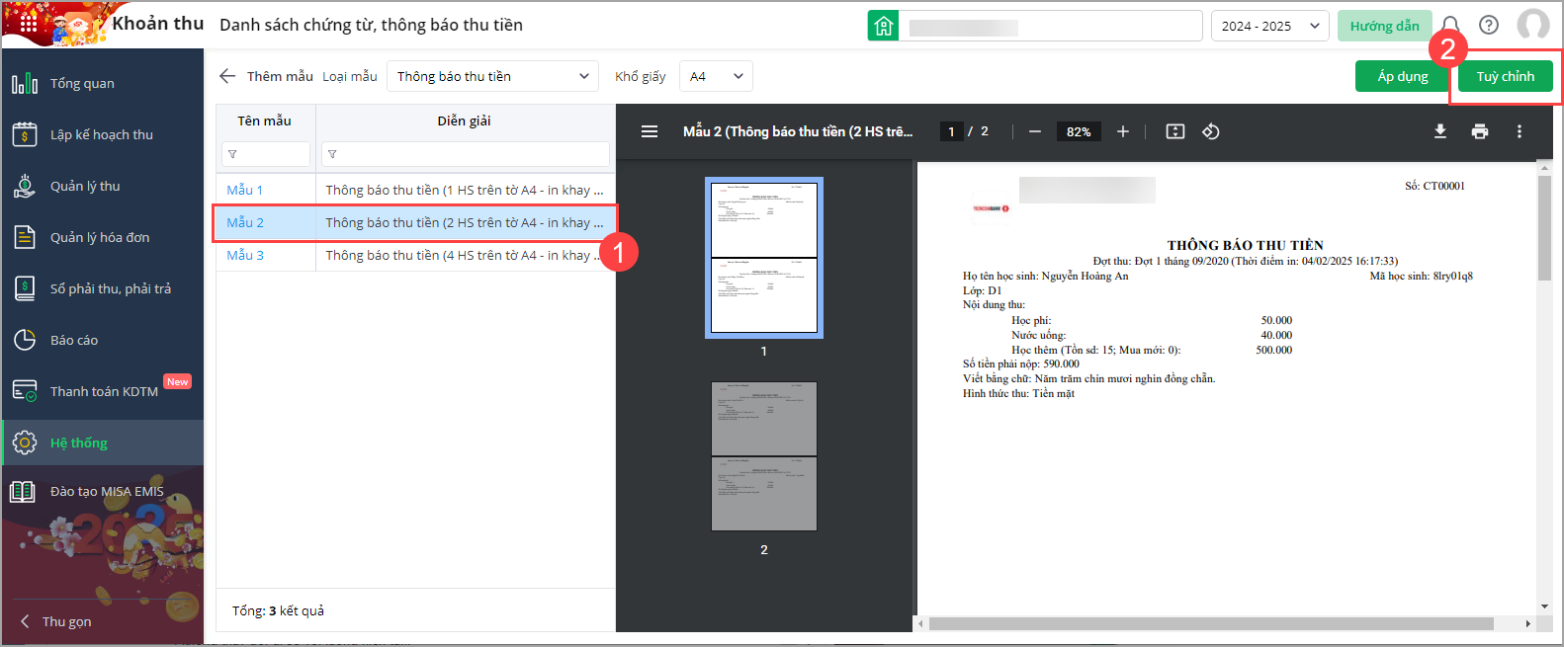The image size is (1564, 647).
Task: Go back using the left arrow icon
Action: click(227, 76)
